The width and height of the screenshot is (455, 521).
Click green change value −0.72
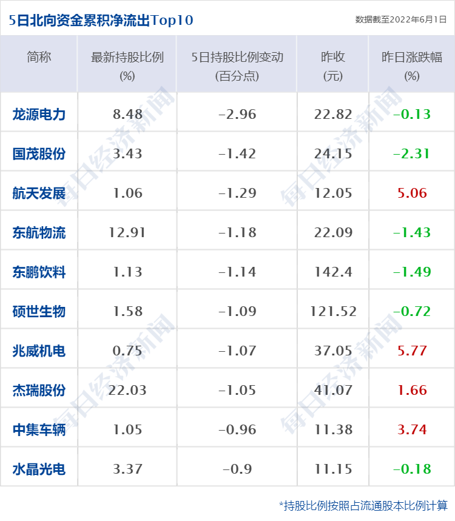pyautogui.click(x=412, y=311)
